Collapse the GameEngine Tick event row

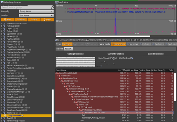click(59, 78)
